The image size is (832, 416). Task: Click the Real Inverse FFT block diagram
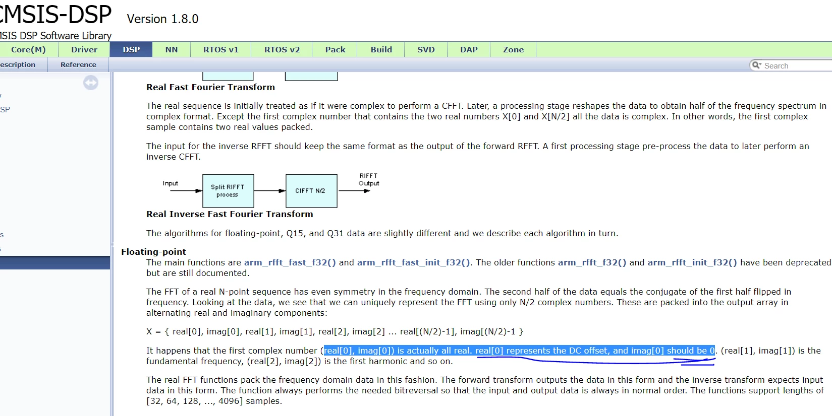pyautogui.click(x=271, y=190)
